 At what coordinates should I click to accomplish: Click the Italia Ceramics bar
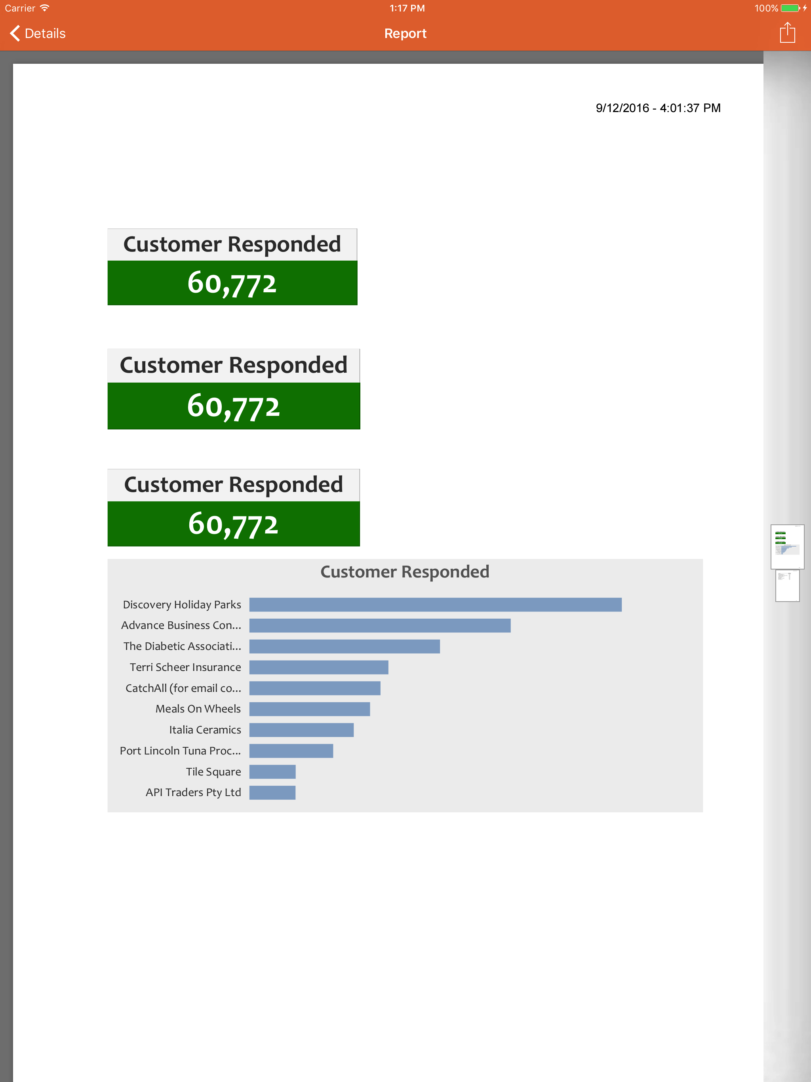(x=301, y=730)
